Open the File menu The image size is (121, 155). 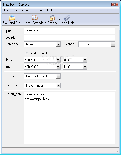6,10
